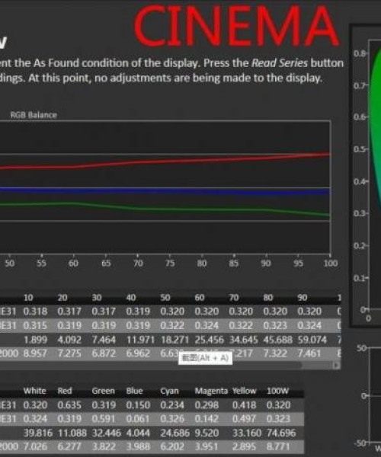Click Magenta luminance value 9.520
Screen dimensions: 381x457
tap(207, 433)
